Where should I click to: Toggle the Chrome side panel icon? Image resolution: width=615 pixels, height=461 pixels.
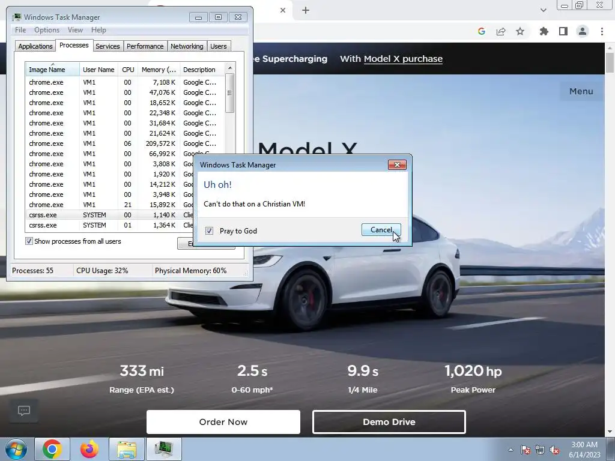563,31
